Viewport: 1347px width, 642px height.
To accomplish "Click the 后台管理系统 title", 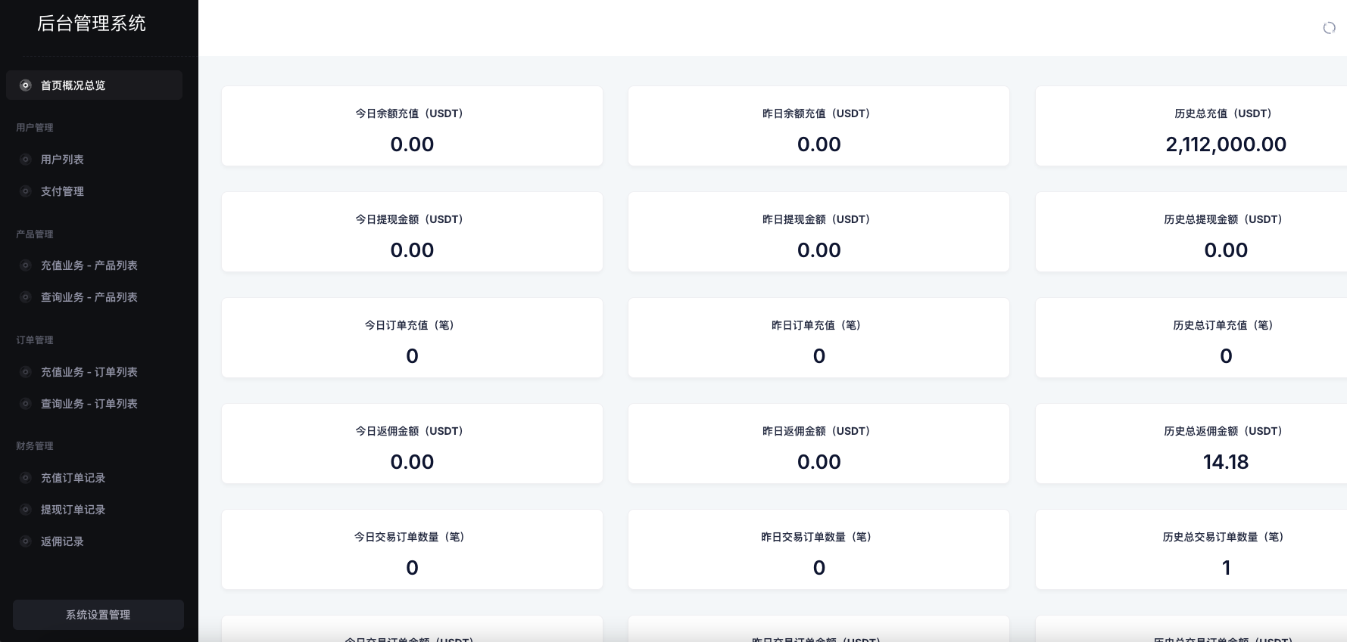I will (x=92, y=23).
